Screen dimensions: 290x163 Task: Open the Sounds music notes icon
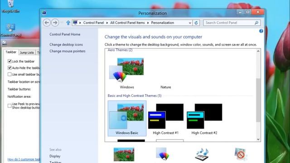coord(202,154)
